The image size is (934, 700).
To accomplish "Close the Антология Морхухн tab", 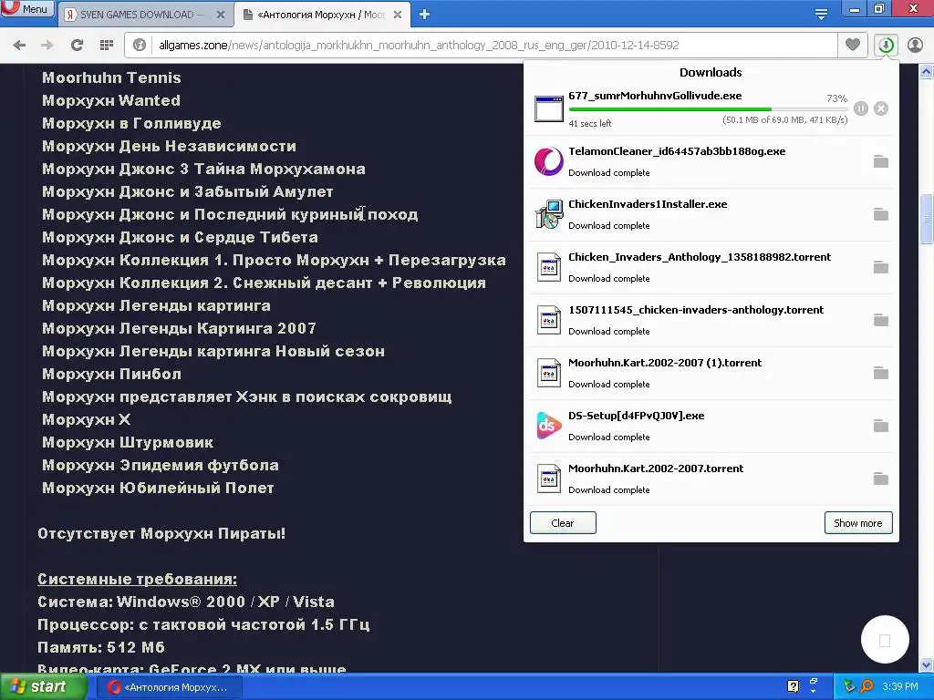I will 398,15.
